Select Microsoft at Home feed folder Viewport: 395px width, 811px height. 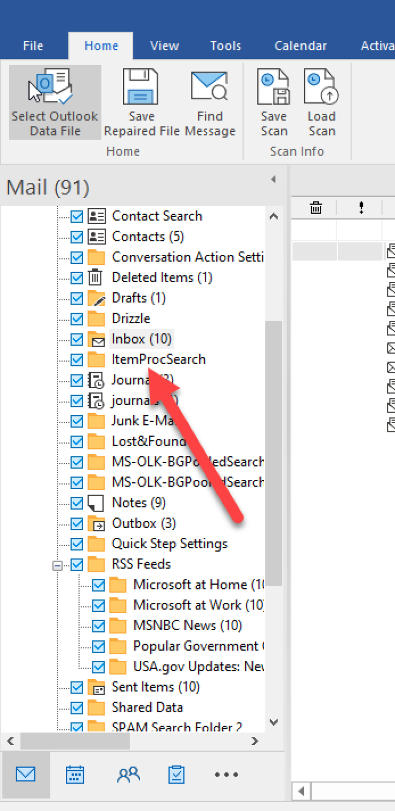click(199, 585)
